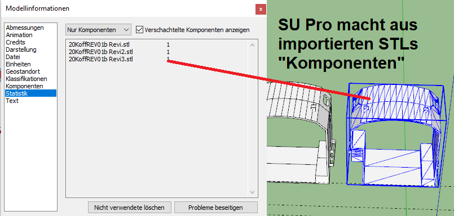The image size is (454, 216).
Task: Open the Klassifikationen section
Action: (27, 79)
